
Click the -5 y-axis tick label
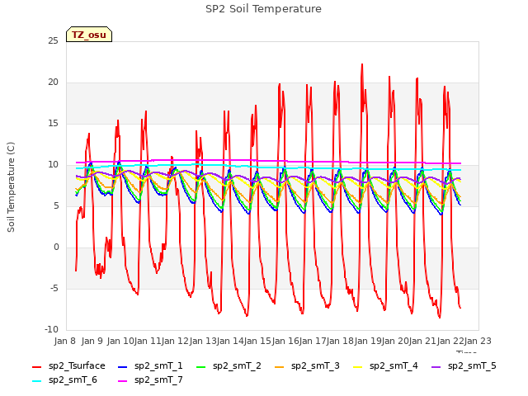pyautogui.click(x=54, y=289)
